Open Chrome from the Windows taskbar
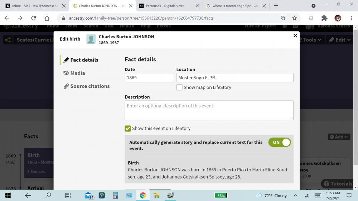Screen dimensions: 358x201 click(x=143, y=195)
